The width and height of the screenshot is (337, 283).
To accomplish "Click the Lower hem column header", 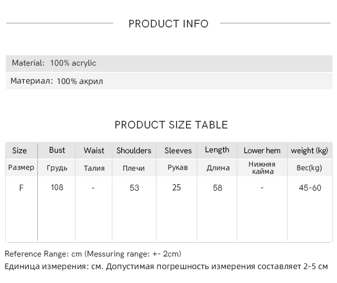I will coord(262,150).
